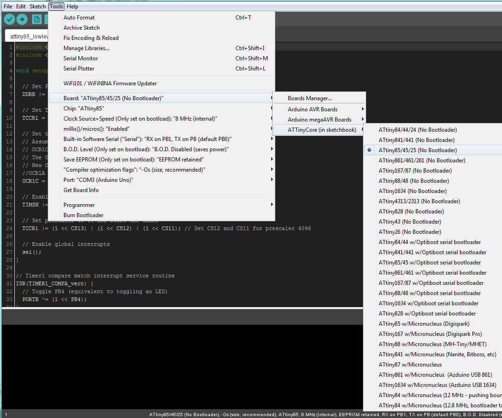Expand the Chip: "ATtiny85" submenu
The height and width of the screenshot is (418, 502).
point(162,109)
